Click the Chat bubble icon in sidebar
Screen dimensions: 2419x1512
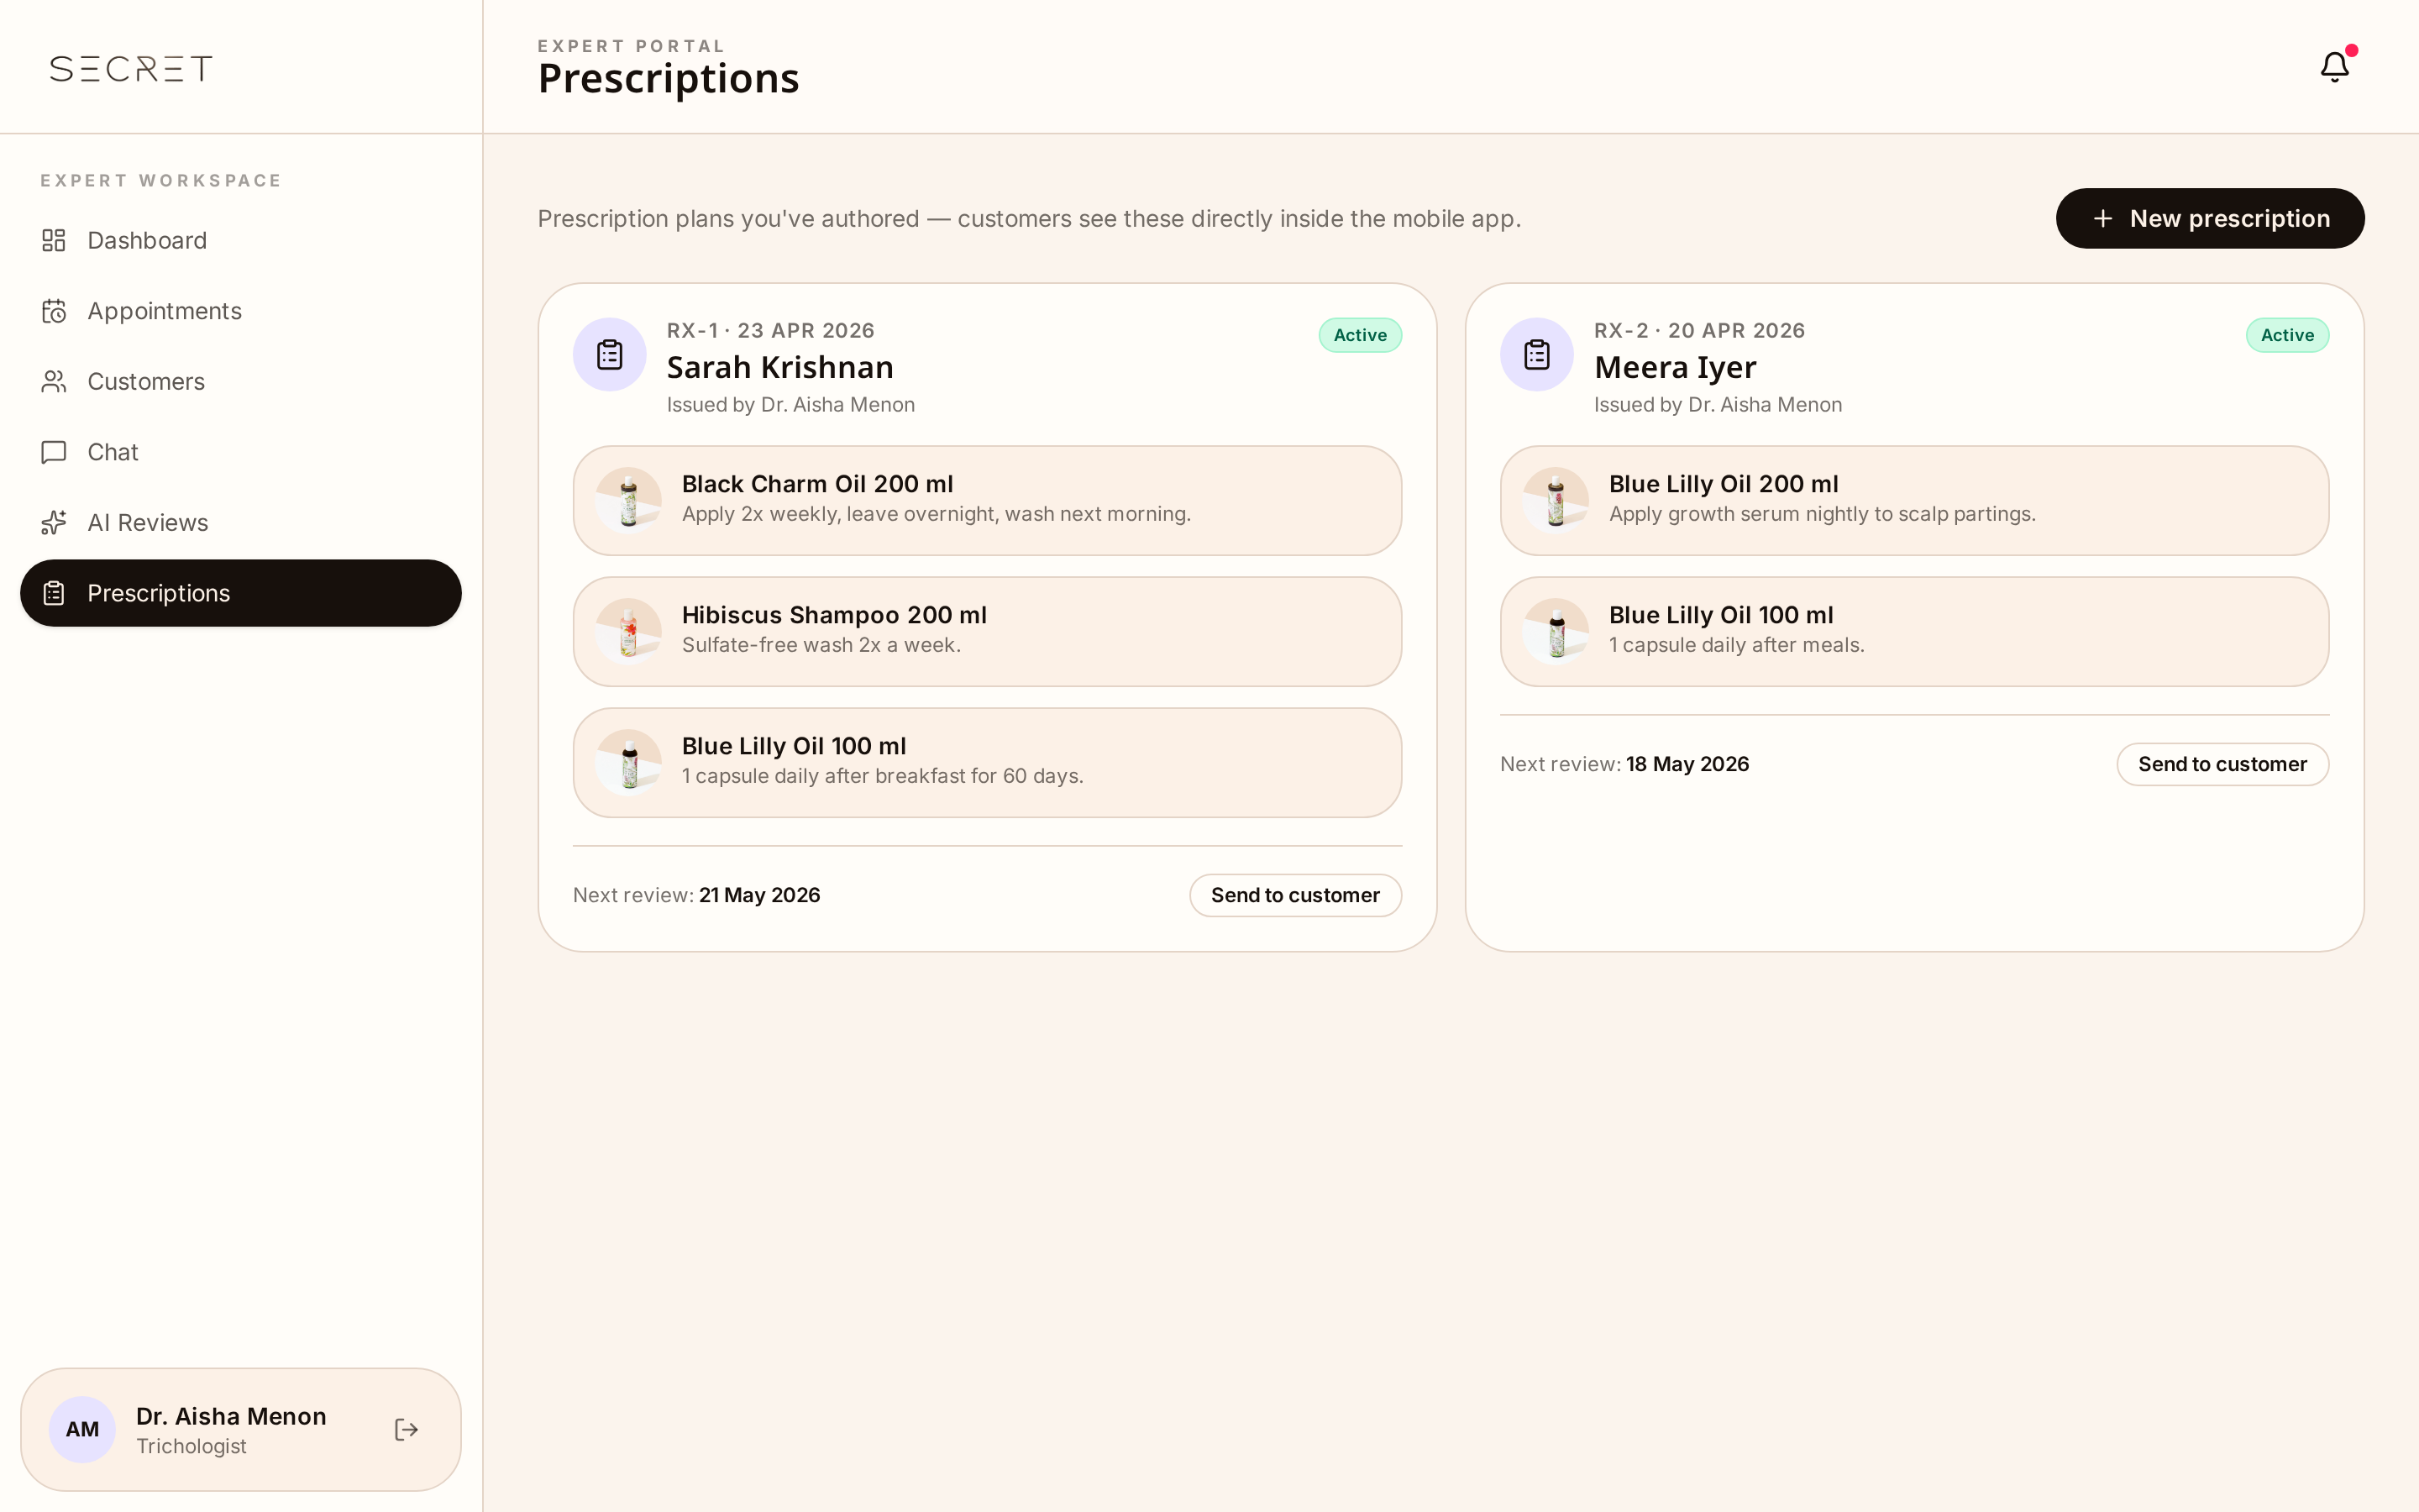(x=54, y=452)
